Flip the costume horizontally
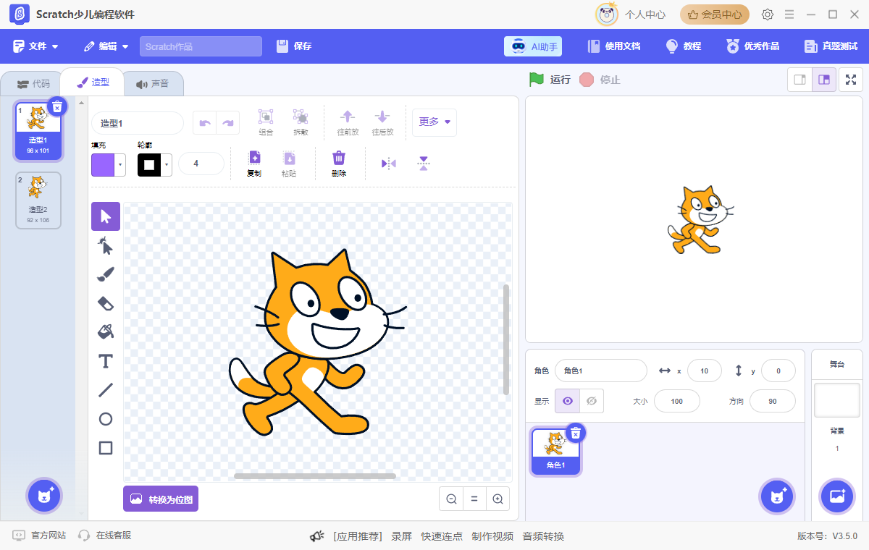The width and height of the screenshot is (869, 550). click(x=388, y=163)
